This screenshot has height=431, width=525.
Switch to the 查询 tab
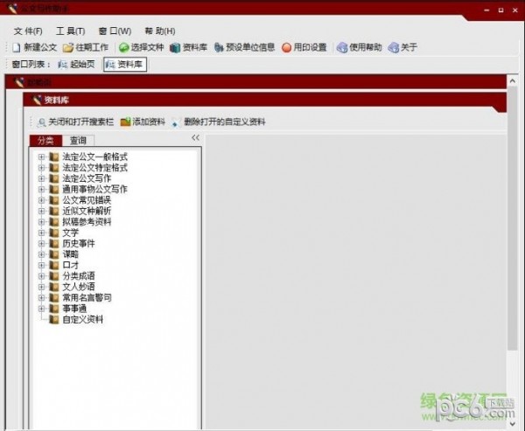(79, 141)
